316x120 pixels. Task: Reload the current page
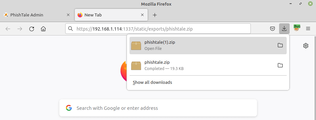point(31,29)
